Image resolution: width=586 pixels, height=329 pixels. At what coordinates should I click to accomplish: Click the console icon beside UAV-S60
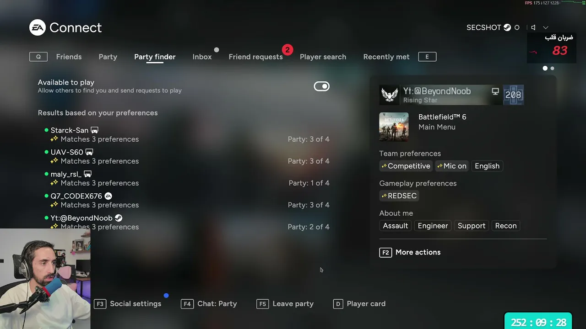point(89,152)
